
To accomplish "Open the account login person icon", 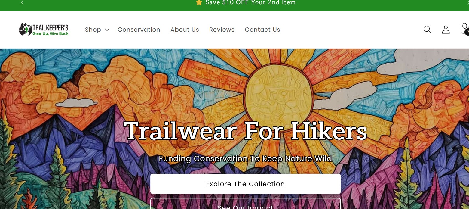I will (x=446, y=30).
